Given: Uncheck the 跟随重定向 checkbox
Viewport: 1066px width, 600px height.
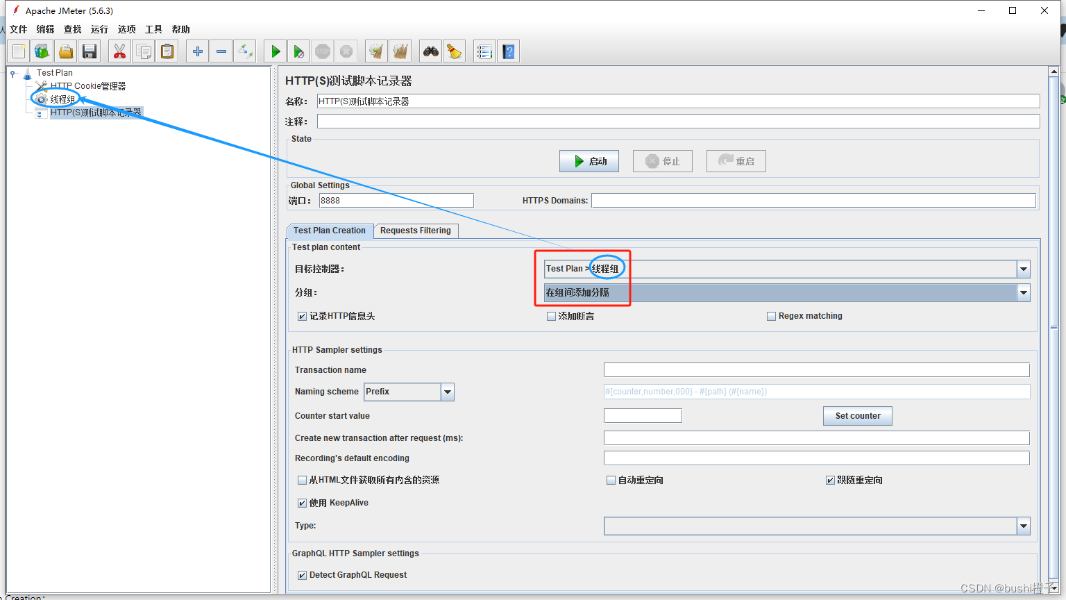Looking at the screenshot, I should 830,480.
